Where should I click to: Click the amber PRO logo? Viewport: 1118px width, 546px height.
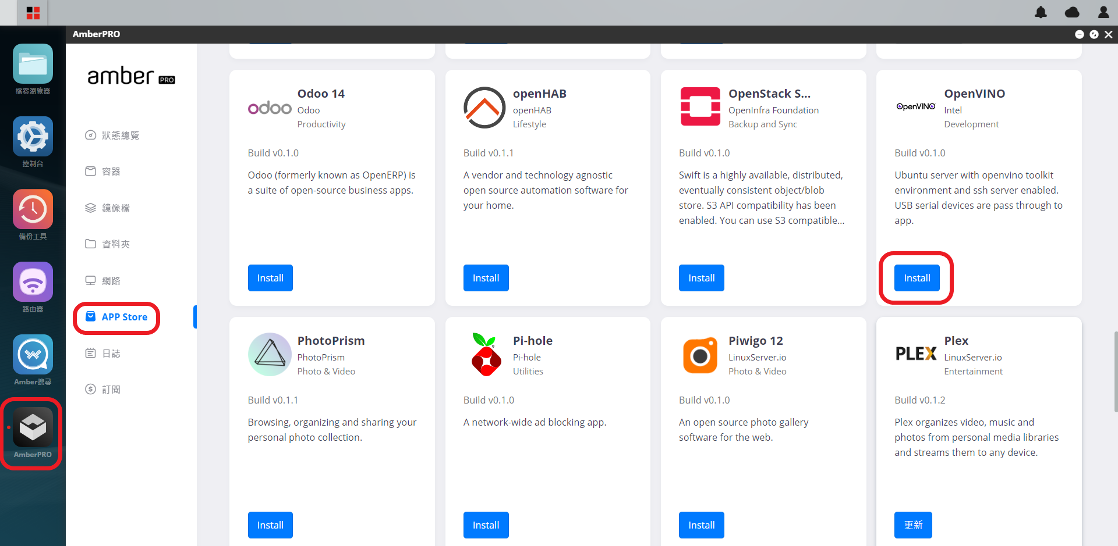(131, 76)
